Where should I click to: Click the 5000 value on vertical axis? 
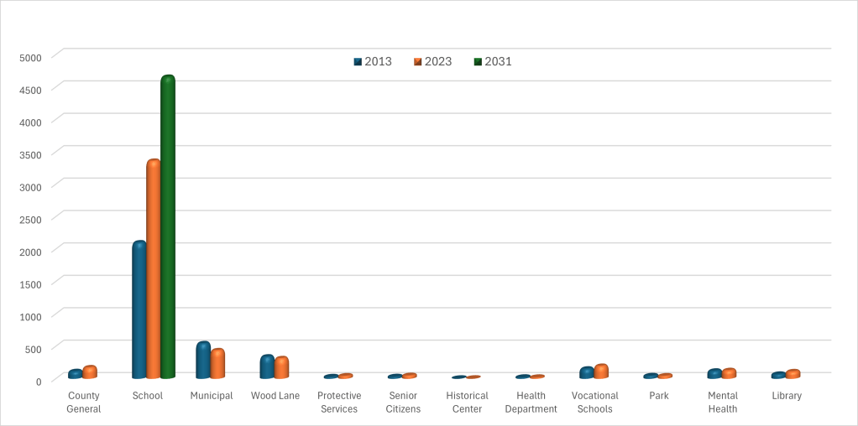point(30,57)
